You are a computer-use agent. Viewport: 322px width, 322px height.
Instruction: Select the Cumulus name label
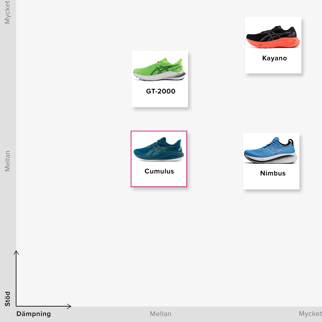point(159,171)
